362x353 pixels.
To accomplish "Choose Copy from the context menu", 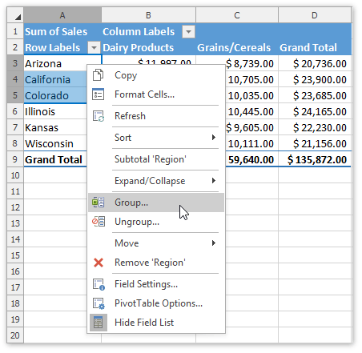I will (x=156, y=75).
